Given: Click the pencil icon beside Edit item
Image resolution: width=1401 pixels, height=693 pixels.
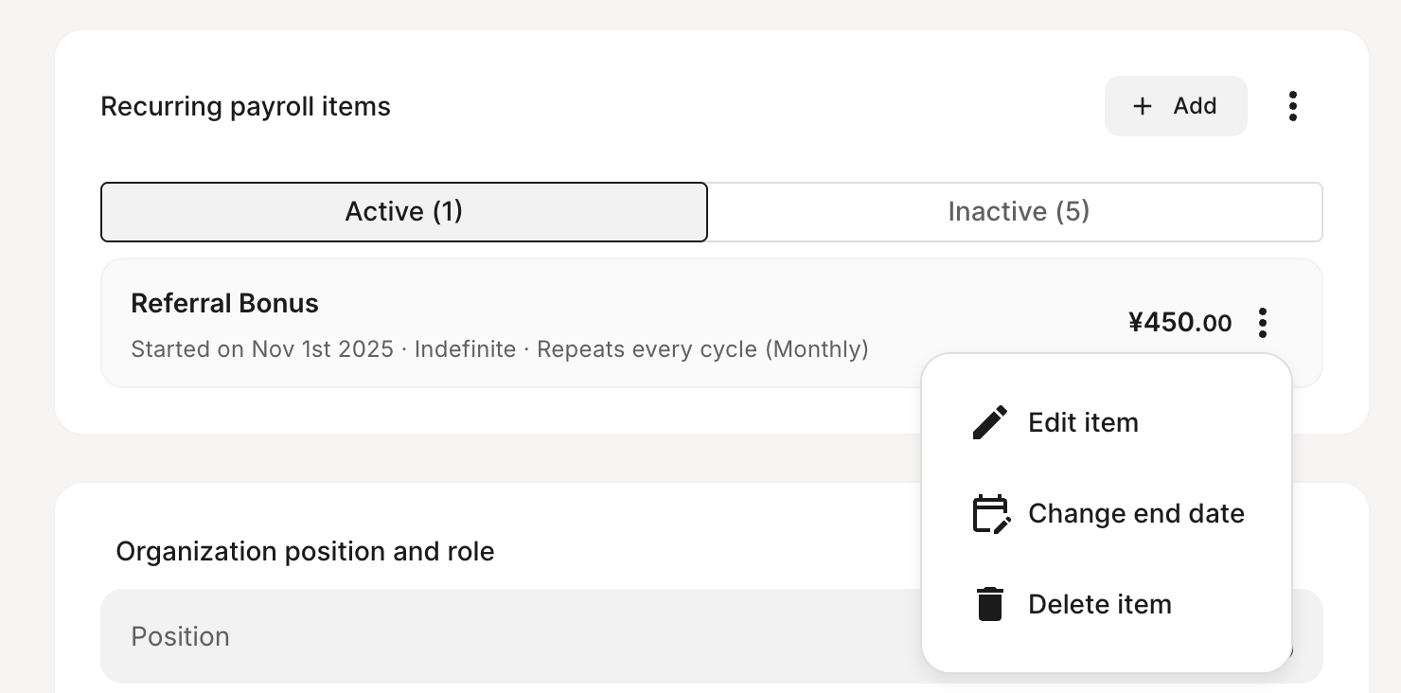Looking at the screenshot, I should (990, 422).
